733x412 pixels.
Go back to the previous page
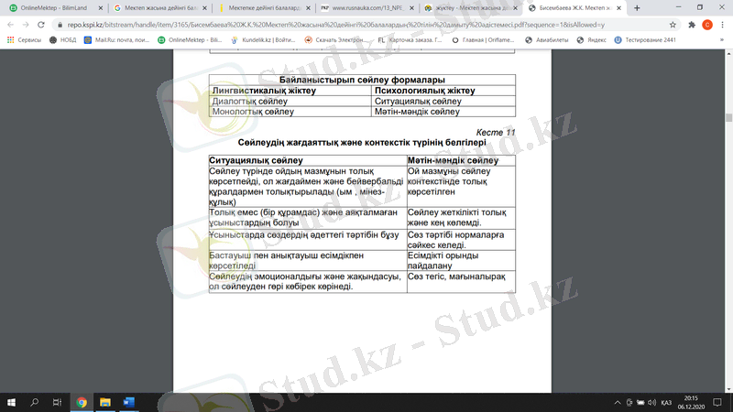11,25
